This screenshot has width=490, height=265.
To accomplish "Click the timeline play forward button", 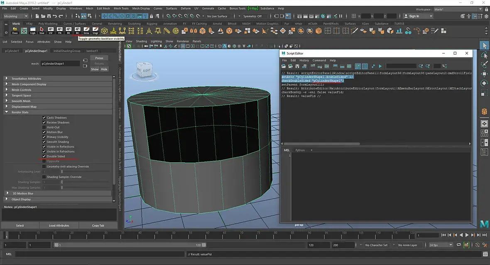I will 467,235.
